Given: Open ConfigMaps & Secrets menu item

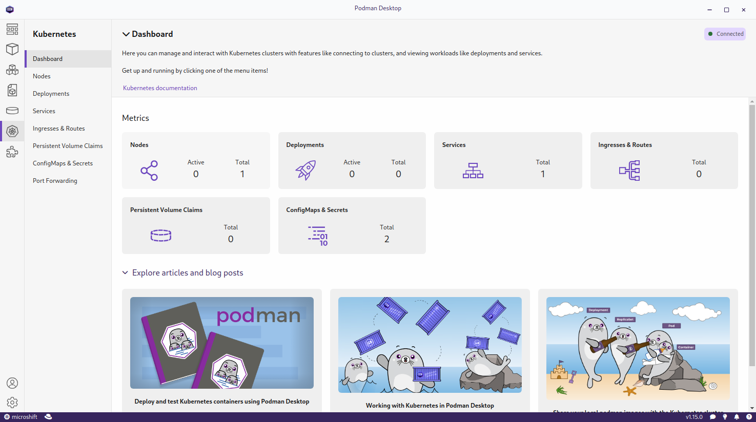Looking at the screenshot, I should pyautogui.click(x=68, y=163).
